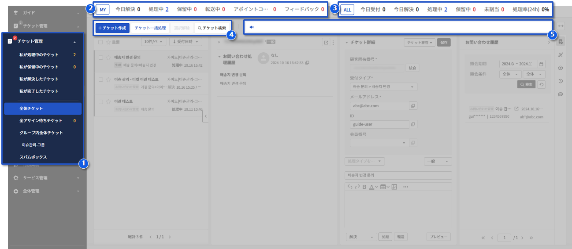The height and width of the screenshot is (249, 572).
Task: Click the undo icon in editor toolbar
Action: (x=350, y=187)
